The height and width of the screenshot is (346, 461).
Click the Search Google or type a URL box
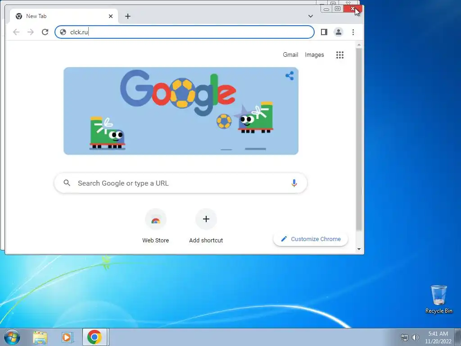(181, 183)
